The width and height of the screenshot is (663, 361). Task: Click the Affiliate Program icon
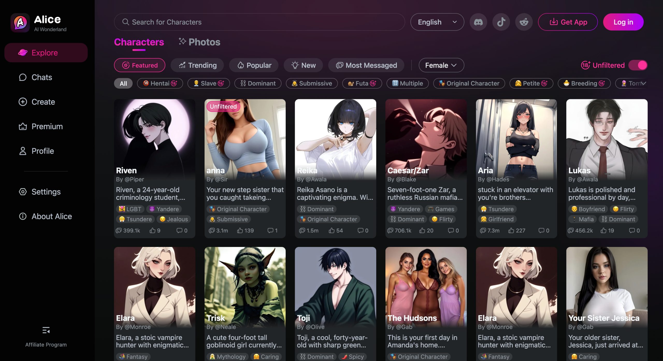pos(46,330)
